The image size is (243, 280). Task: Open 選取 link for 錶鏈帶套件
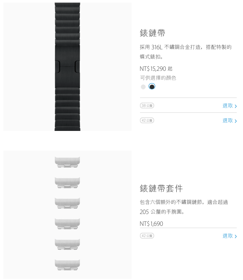point(228,236)
